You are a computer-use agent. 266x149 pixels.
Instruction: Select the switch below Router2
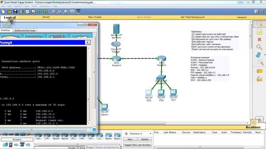click(161, 78)
